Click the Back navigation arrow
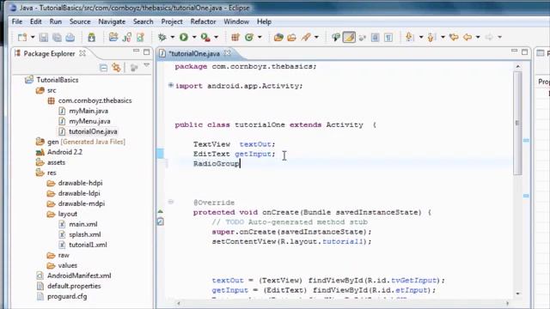 click(467, 37)
